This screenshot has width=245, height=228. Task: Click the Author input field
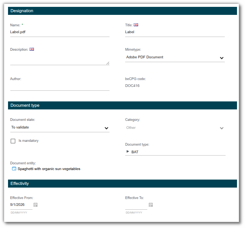coord(60,86)
